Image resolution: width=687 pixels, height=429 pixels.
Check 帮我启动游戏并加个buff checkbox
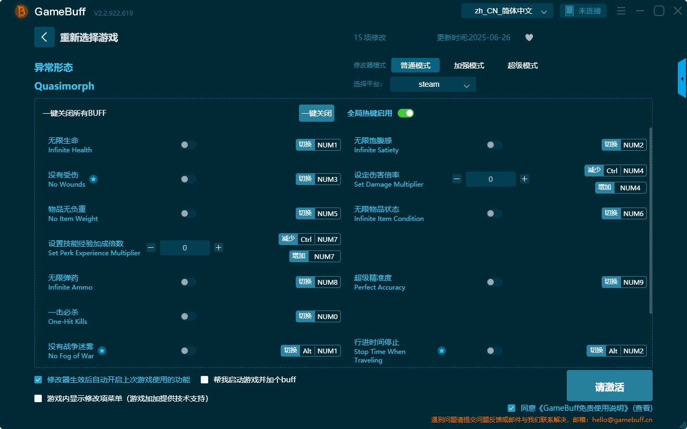204,380
